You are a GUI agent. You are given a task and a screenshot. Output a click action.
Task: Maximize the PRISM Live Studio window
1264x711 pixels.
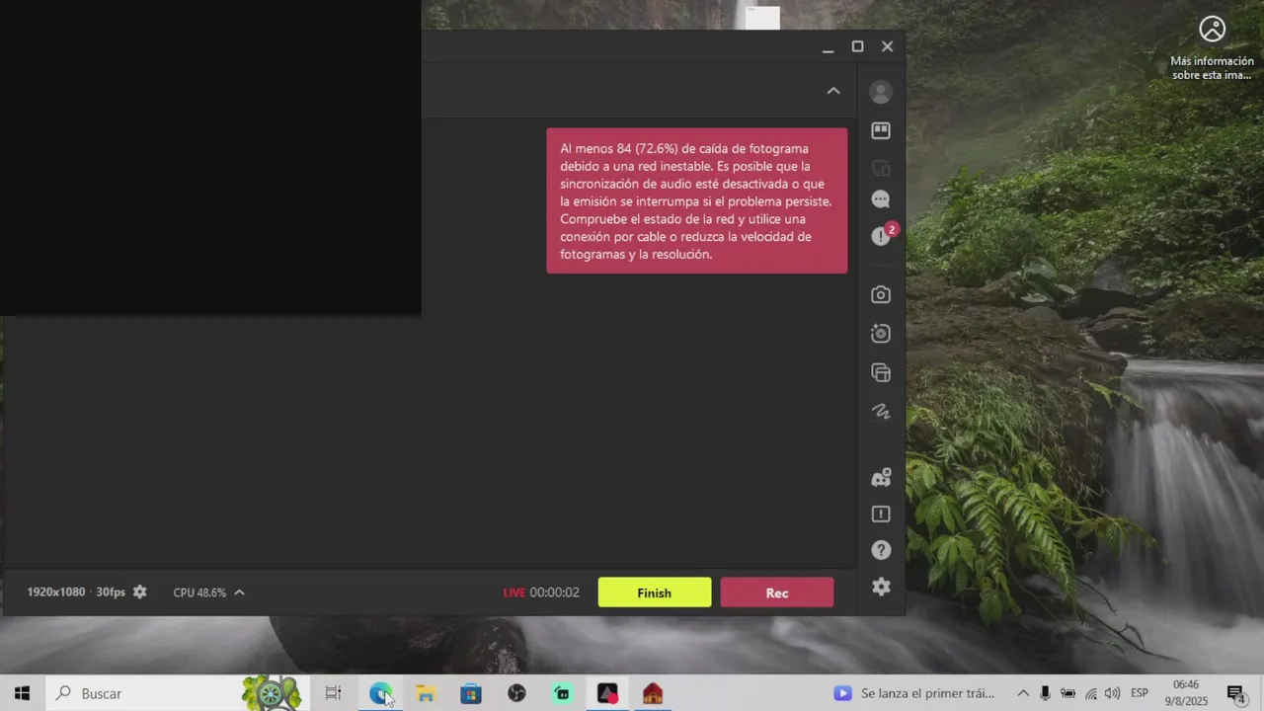pyautogui.click(x=857, y=46)
